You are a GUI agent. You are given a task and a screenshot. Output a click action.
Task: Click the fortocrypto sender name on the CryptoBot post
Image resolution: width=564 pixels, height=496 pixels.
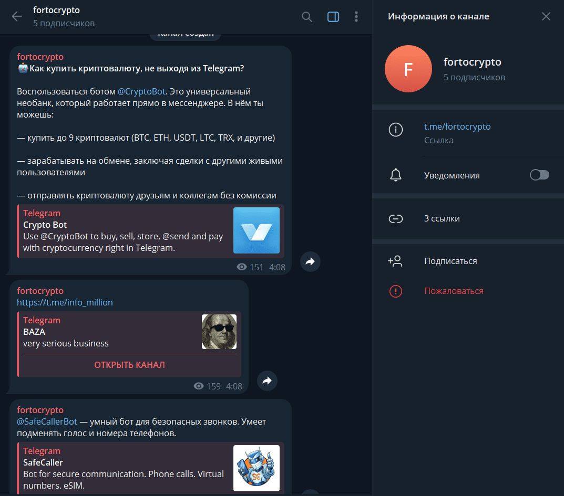(x=40, y=56)
